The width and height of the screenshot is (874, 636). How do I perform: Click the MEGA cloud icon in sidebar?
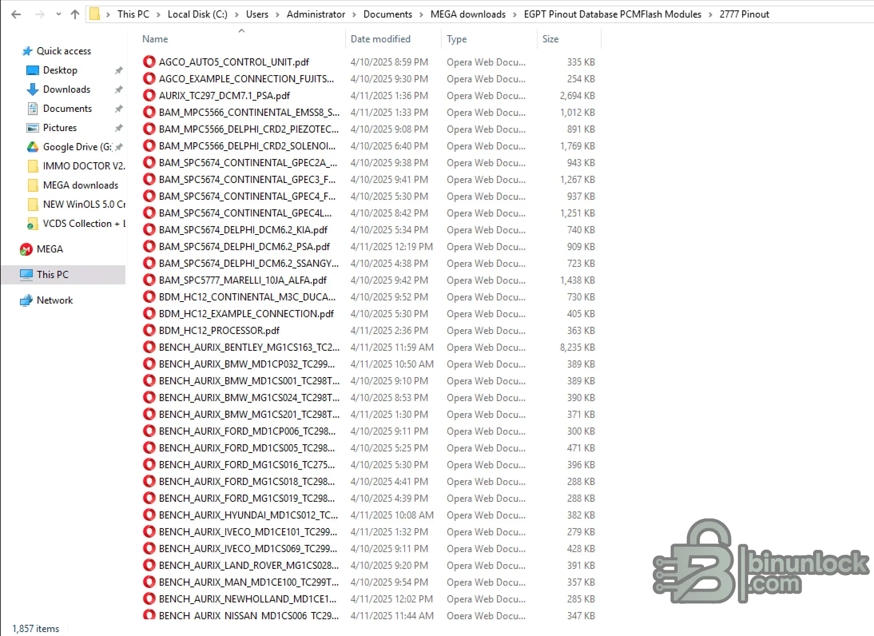(26, 249)
